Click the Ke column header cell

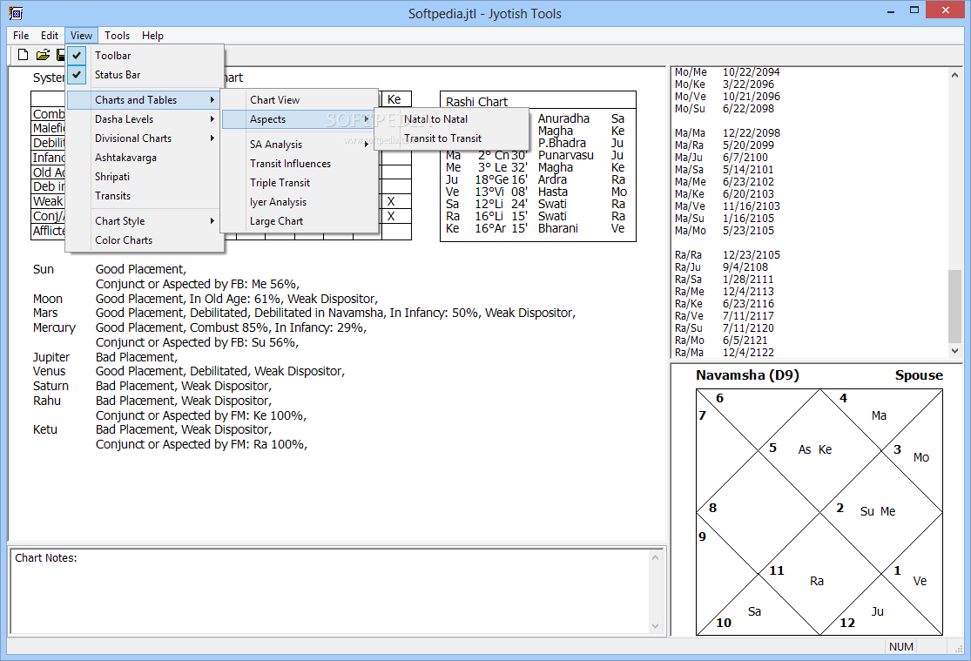[x=396, y=99]
